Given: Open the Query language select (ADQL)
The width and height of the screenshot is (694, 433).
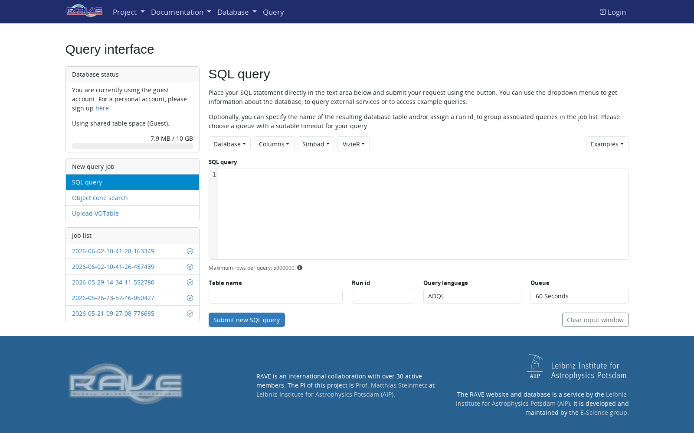Looking at the screenshot, I should (x=472, y=296).
